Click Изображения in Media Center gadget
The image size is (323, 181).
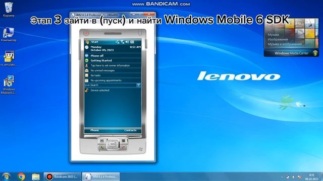pos(278,39)
